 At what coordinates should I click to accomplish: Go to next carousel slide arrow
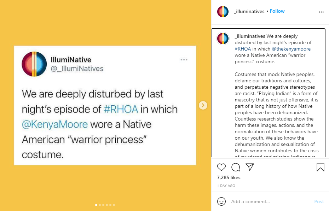coord(203,105)
